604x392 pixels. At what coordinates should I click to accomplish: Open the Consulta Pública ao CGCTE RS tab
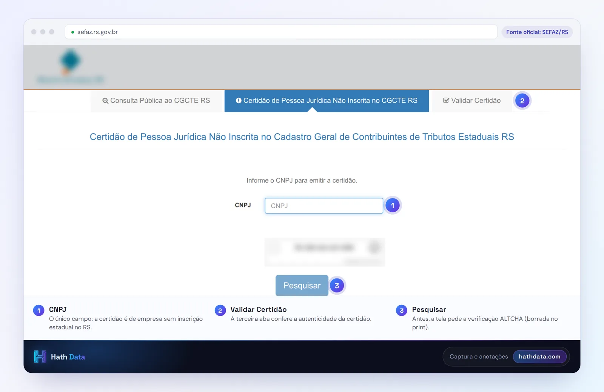(x=156, y=101)
